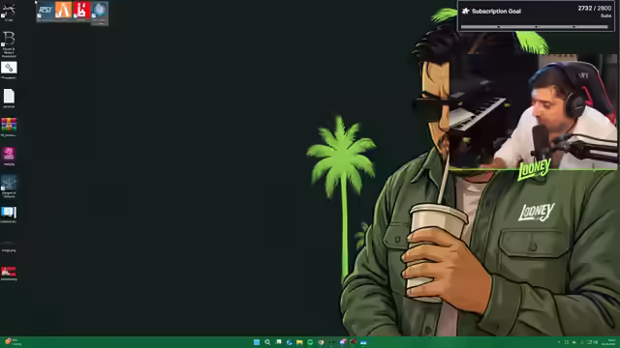
Task: Open the clock and date in the taskbar
Action: point(609,342)
